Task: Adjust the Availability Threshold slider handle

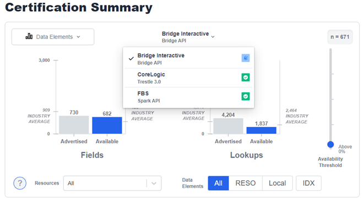Action: click(330, 144)
